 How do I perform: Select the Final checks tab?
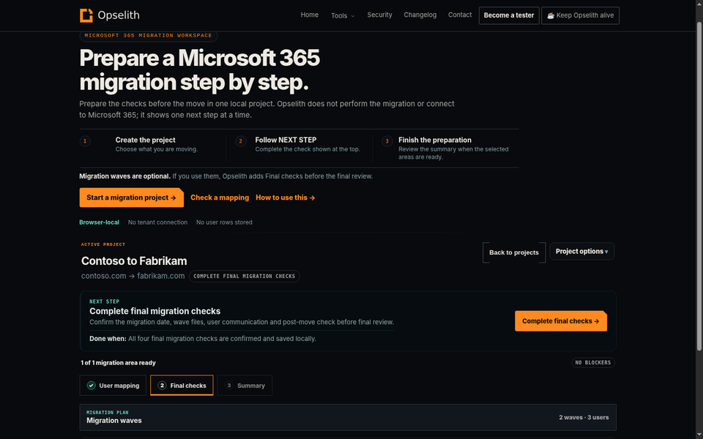pos(182,386)
